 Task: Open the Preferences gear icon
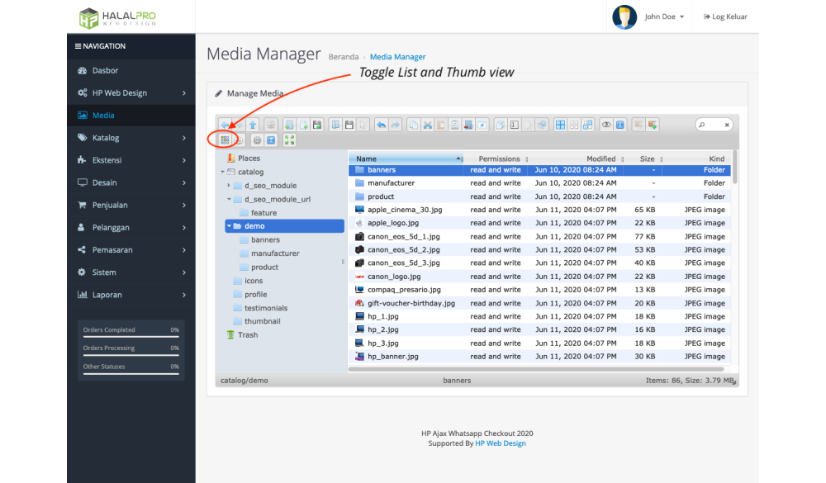(257, 140)
